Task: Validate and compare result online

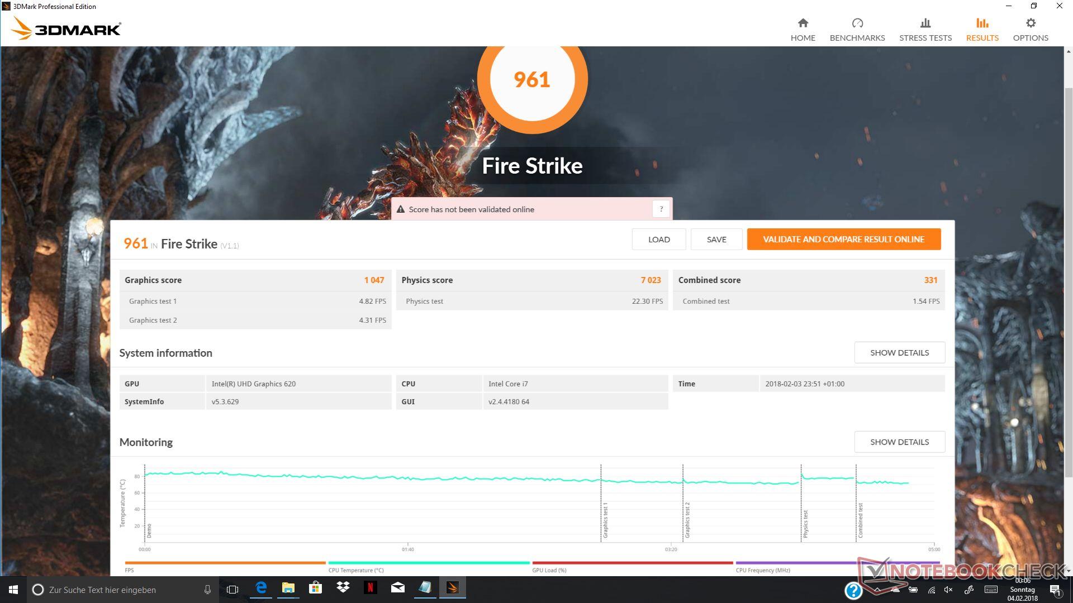Action: coord(843,239)
